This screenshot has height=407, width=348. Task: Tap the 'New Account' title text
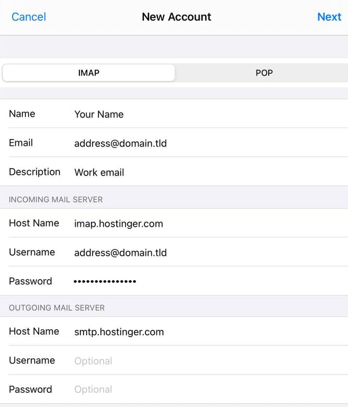176,17
